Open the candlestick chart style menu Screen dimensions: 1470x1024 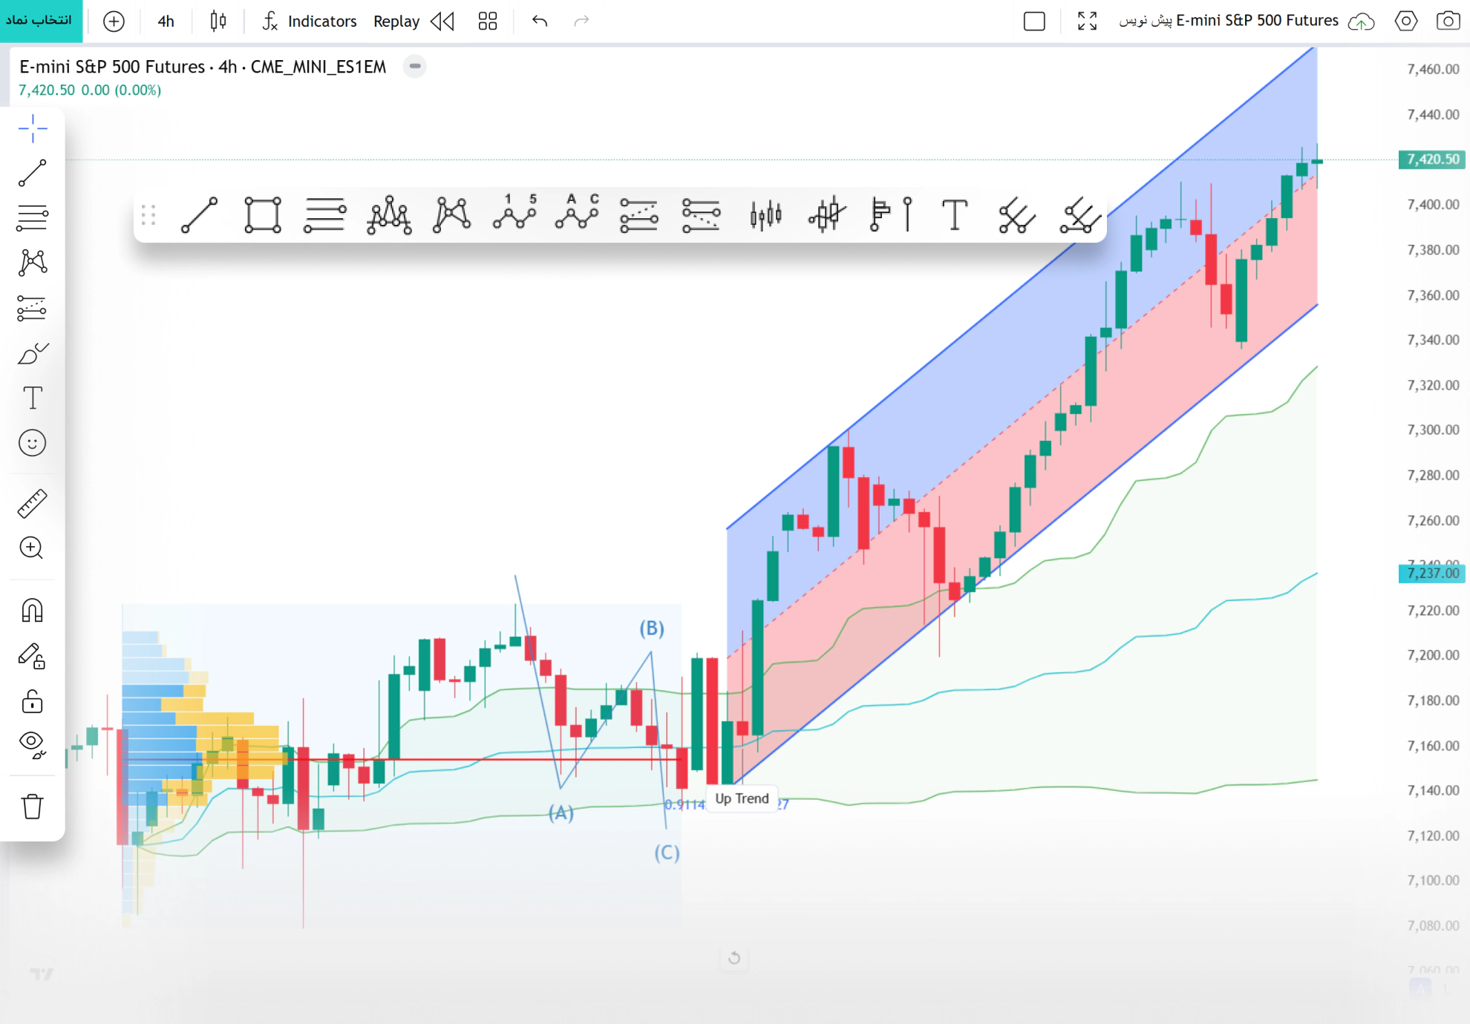pos(218,22)
